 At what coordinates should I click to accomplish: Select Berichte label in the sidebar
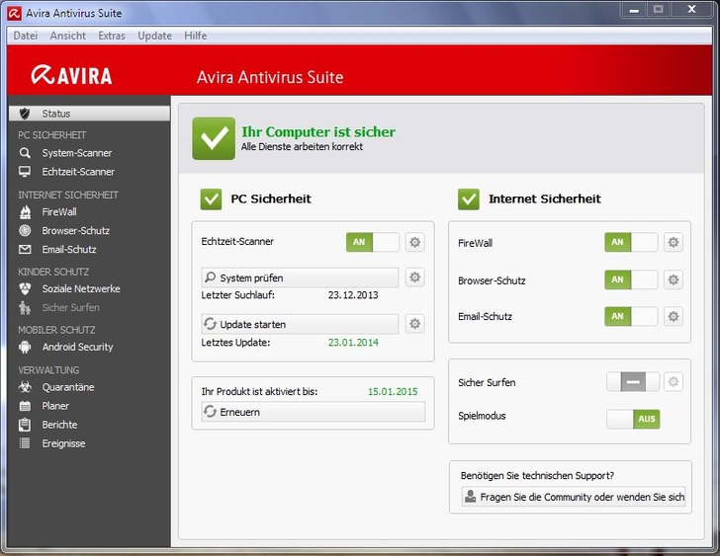pos(59,425)
